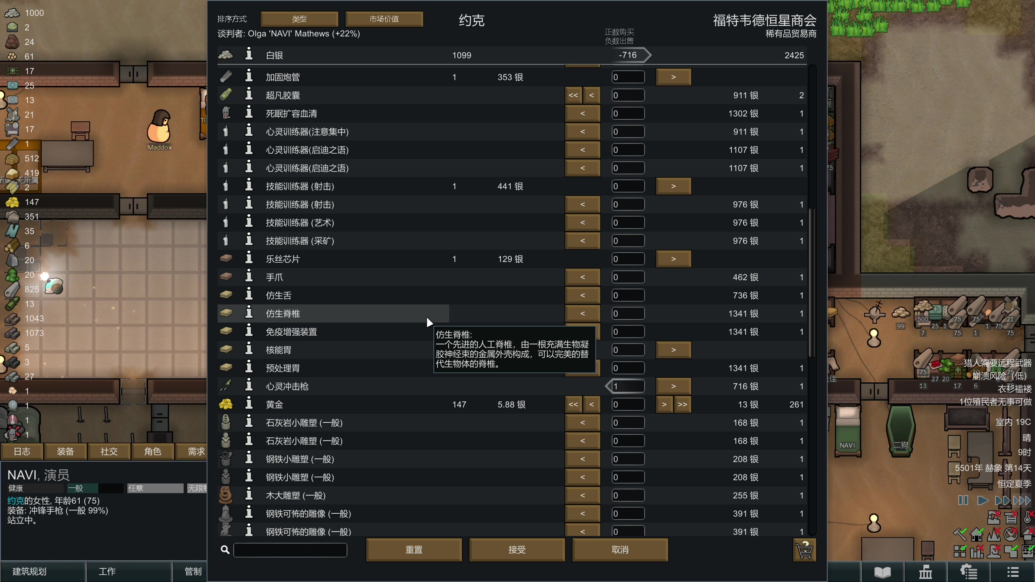The height and width of the screenshot is (582, 1035).
Task: Toggle gift mode cart icon
Action: 804,550
